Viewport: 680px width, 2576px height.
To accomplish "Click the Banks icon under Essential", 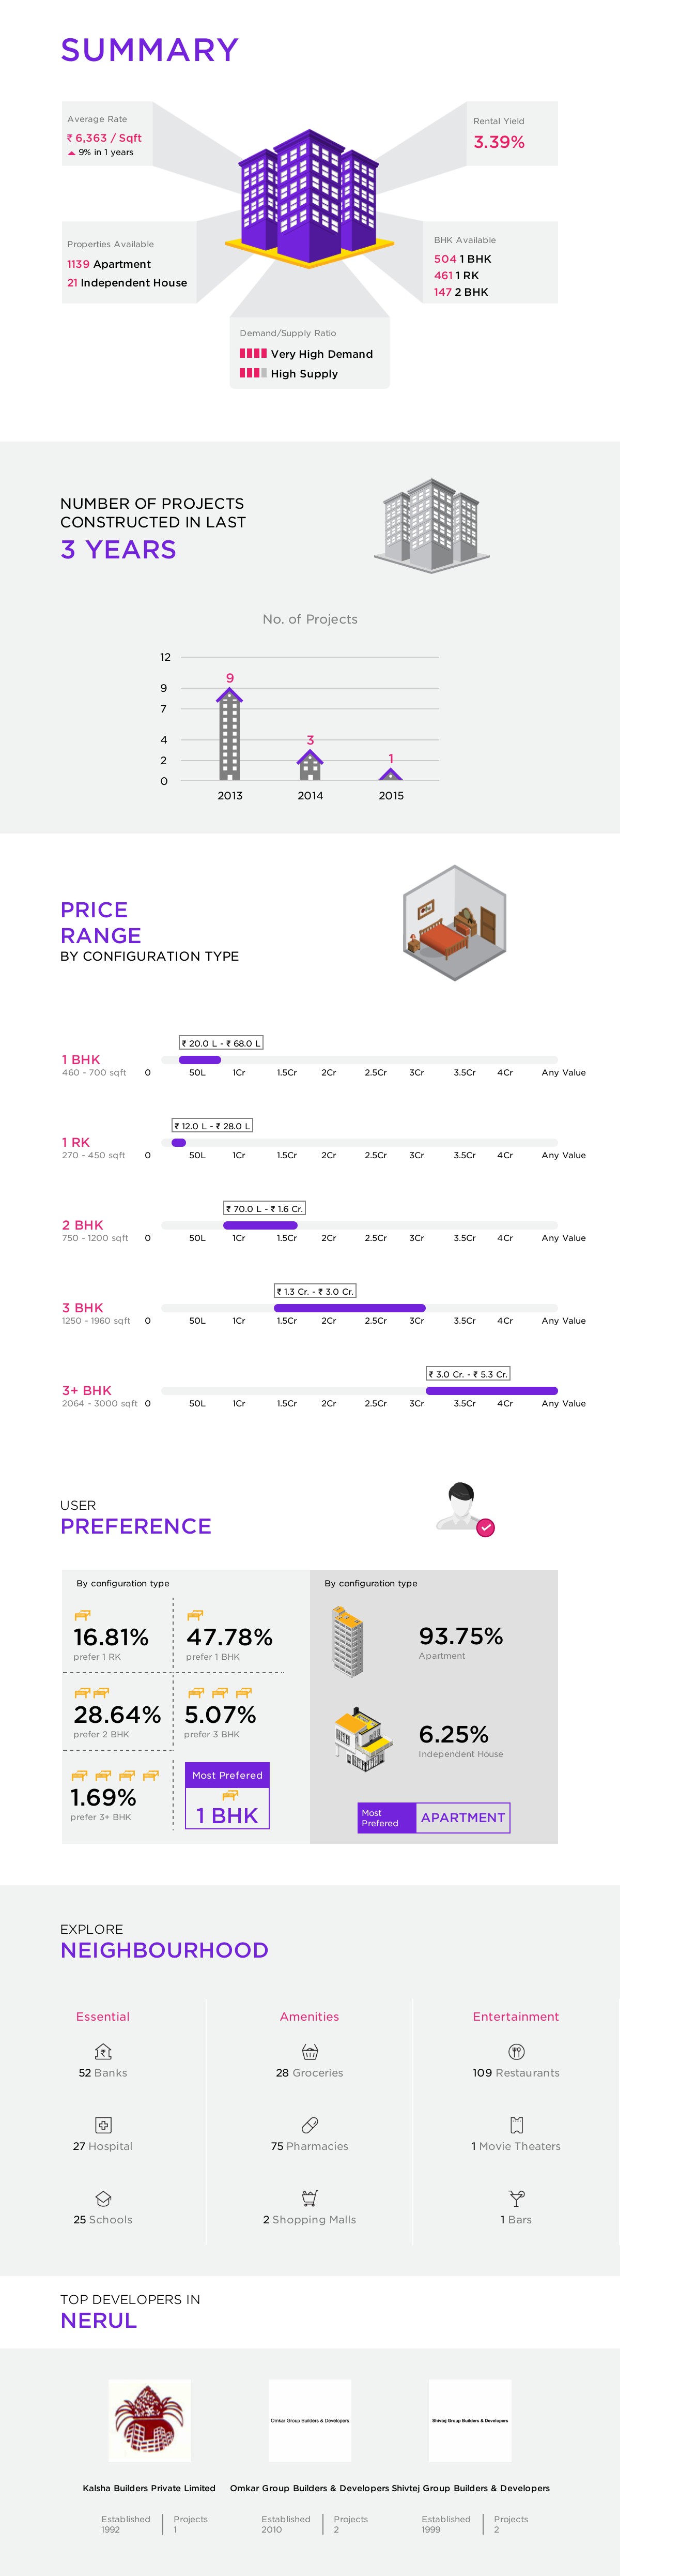I will tap(102, 2051).
